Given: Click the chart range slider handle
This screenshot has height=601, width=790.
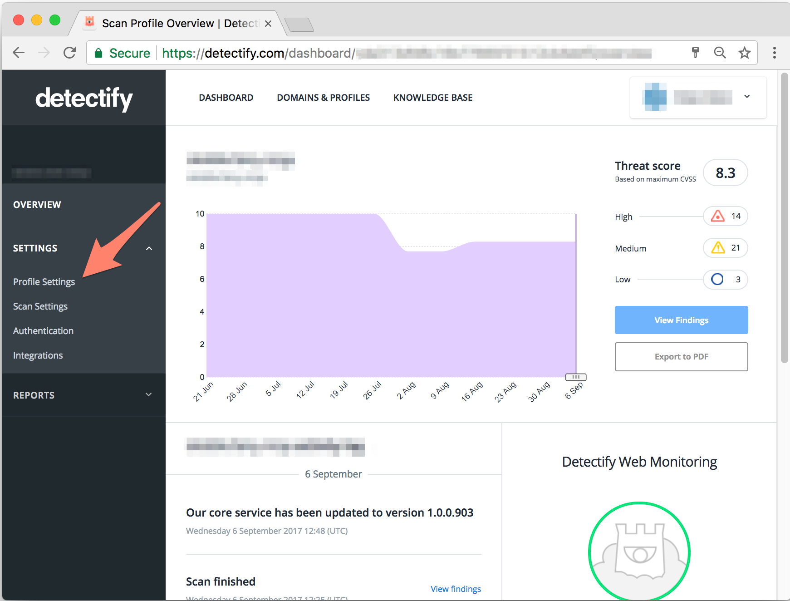Looking at the screenshot, I should 575,377.
